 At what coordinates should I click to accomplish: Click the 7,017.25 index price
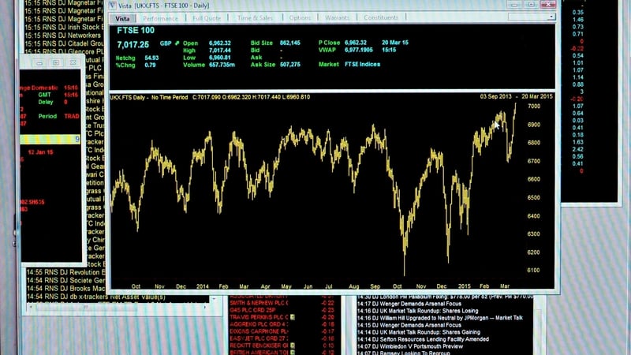[133, 45]
